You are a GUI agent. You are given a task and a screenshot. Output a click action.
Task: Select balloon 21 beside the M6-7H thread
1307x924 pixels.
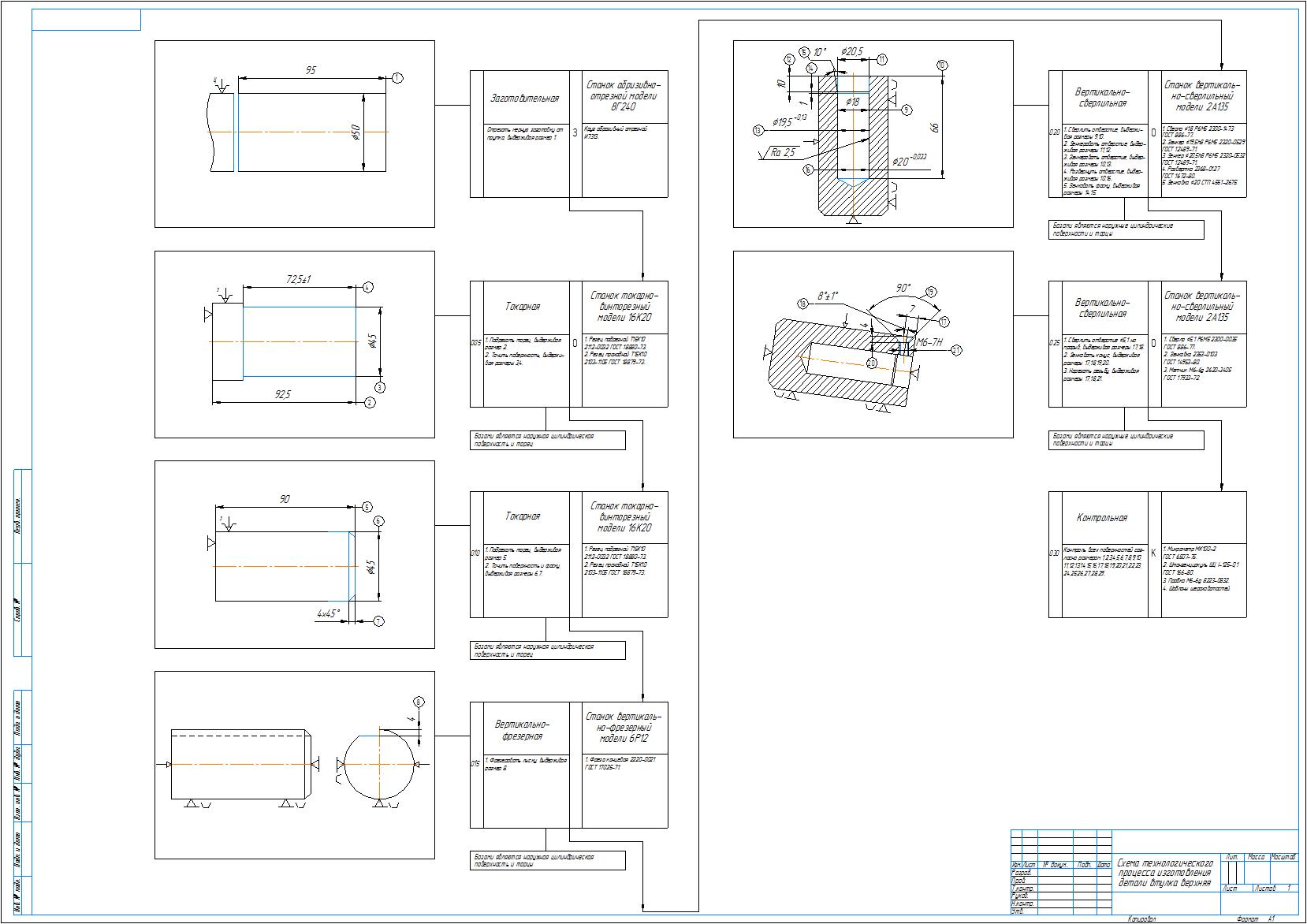point(956,348)
